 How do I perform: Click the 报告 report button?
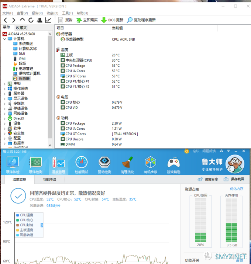click(x=65, y=20)
